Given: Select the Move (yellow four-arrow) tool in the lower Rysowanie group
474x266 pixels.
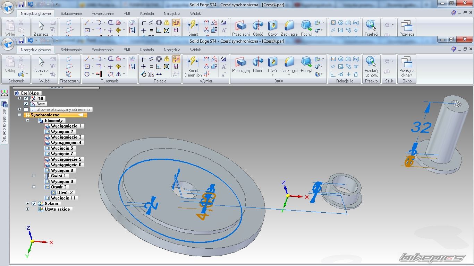Looking at the screenshot, I should coord(118,66).
